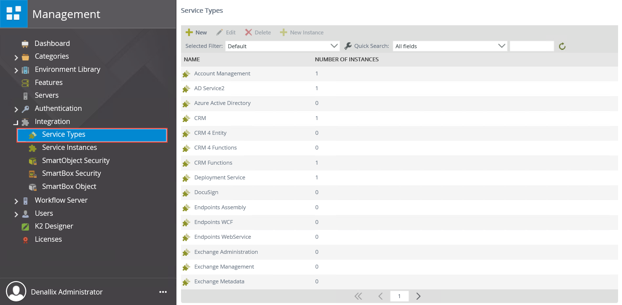This screenshot has height=305, width=622.
Task: Jump to first page double arrow
Action: pyautogui.click(x=358, y=296)
